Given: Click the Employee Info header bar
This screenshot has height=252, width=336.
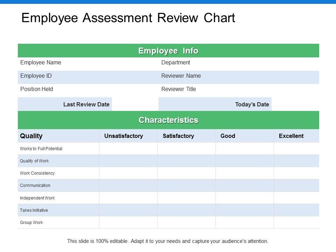Looking at the screenshot, I should click(x=168, y=51).
